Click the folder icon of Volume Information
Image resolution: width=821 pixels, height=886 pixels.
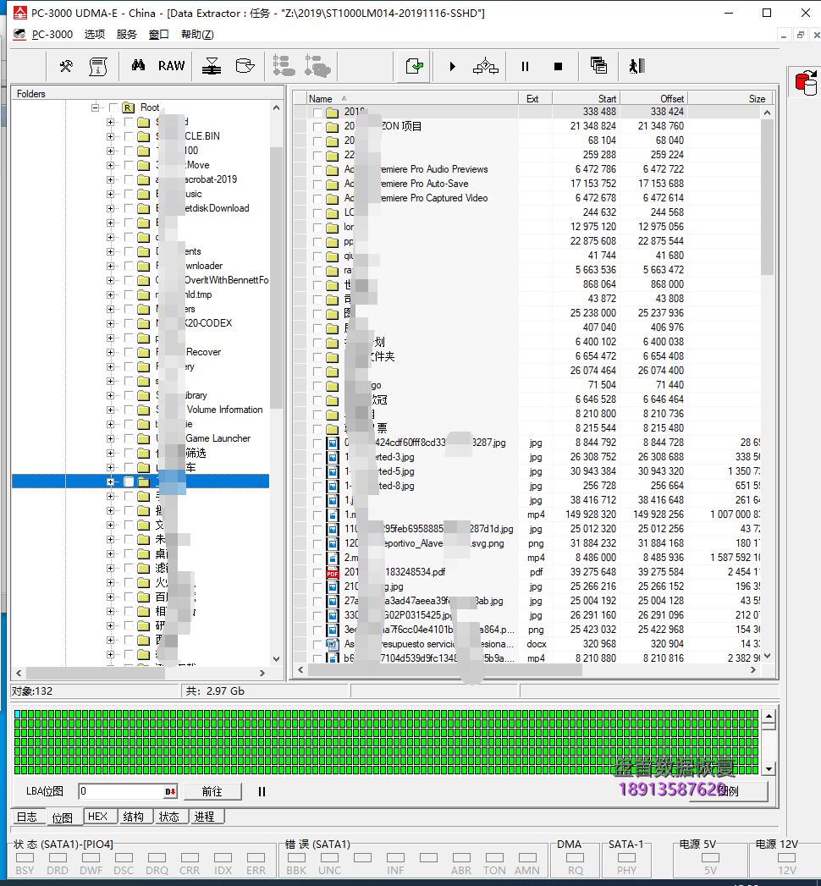pos(144,410)
